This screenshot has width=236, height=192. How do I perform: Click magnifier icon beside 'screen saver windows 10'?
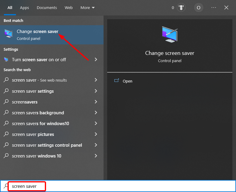click(x=6, y=156)
